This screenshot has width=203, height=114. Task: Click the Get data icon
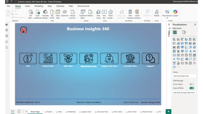(31, 12)
